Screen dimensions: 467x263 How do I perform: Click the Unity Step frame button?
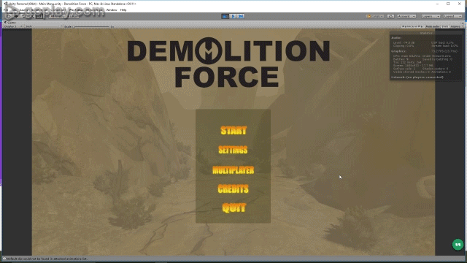pos(241,16)
